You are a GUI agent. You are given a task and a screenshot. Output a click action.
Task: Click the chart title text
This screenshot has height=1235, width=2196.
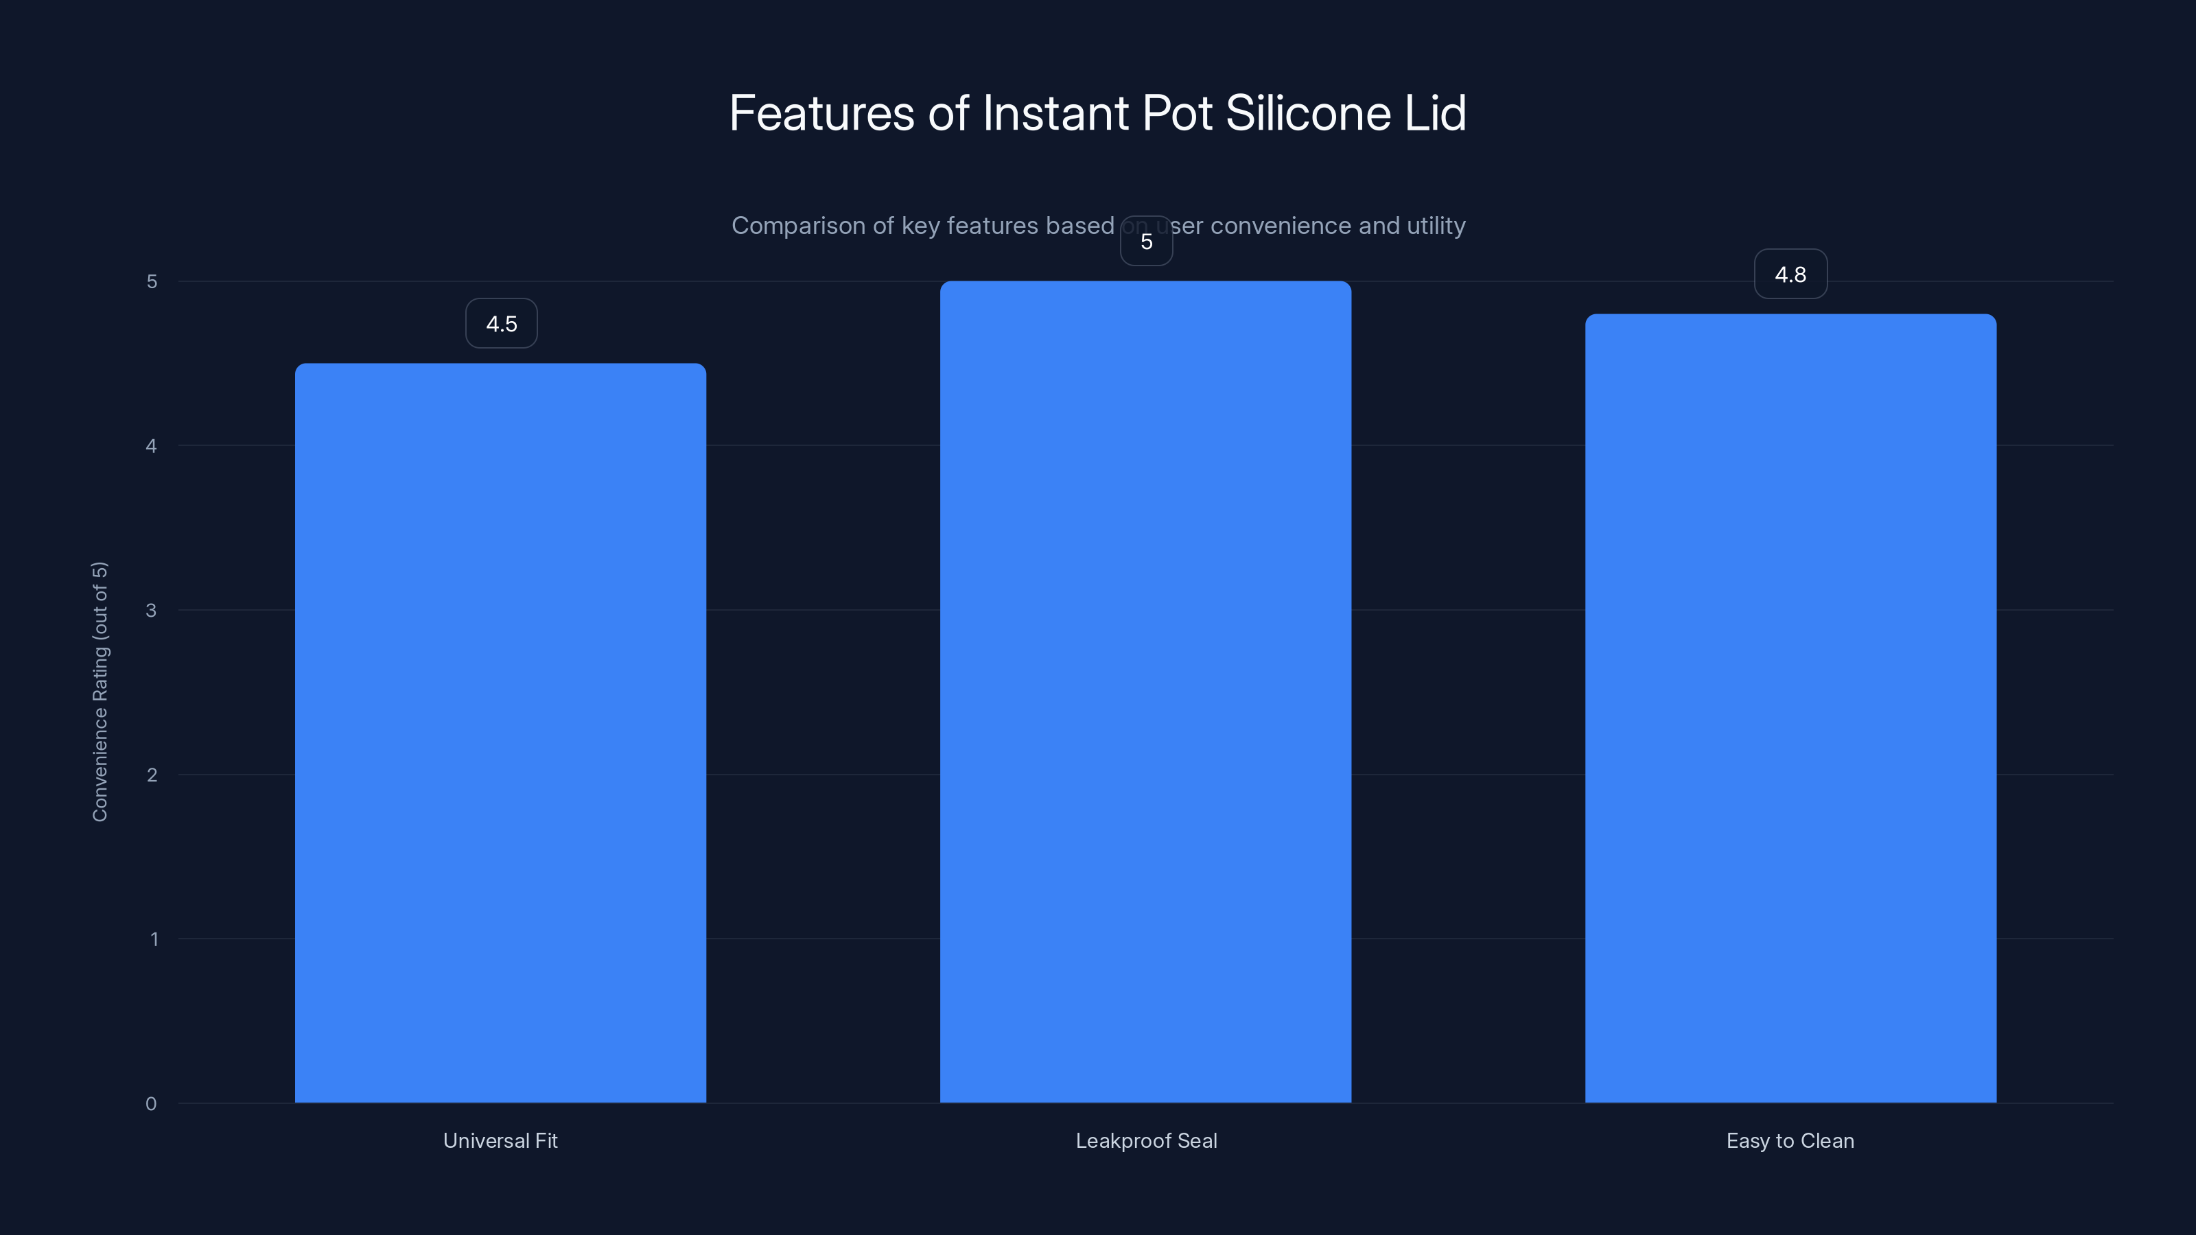[1098, 113]
